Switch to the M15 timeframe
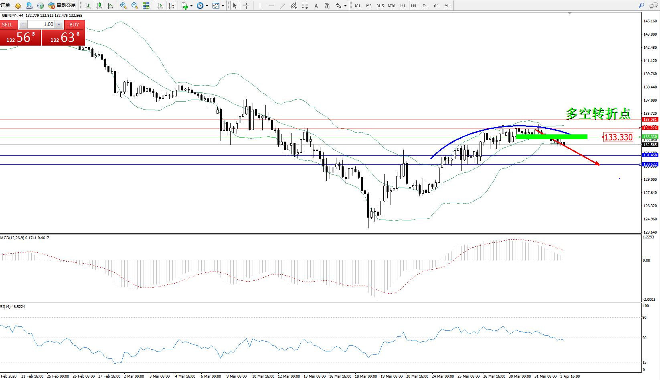 point(380,6)
